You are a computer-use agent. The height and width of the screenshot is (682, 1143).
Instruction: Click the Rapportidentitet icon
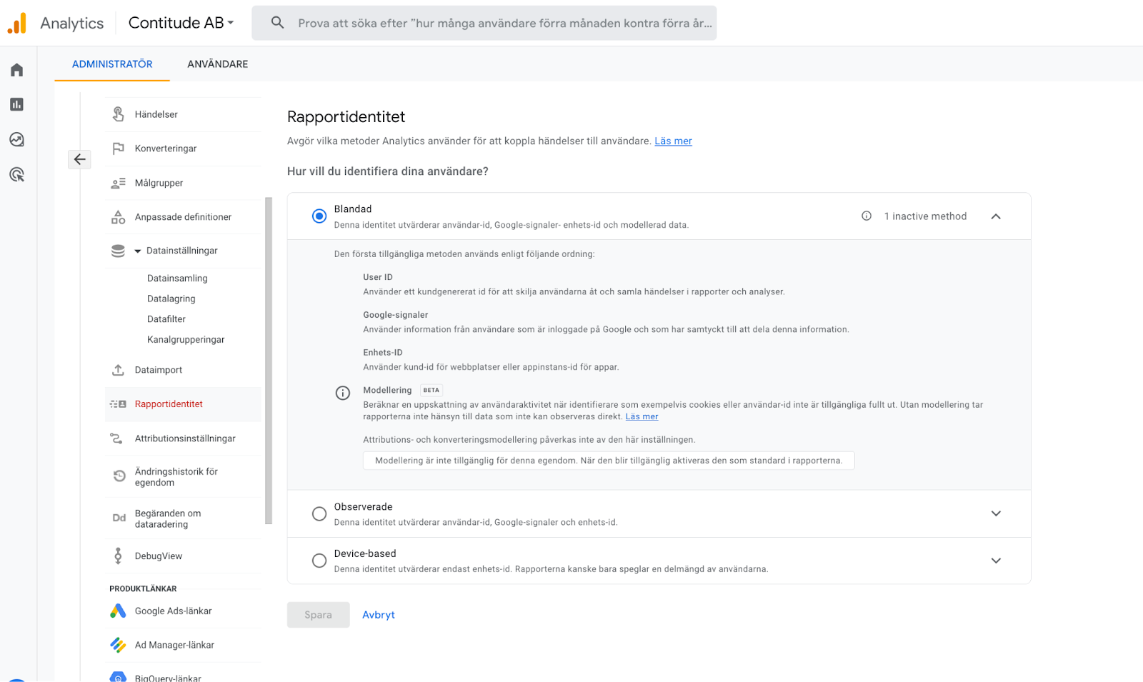point(119,404)
